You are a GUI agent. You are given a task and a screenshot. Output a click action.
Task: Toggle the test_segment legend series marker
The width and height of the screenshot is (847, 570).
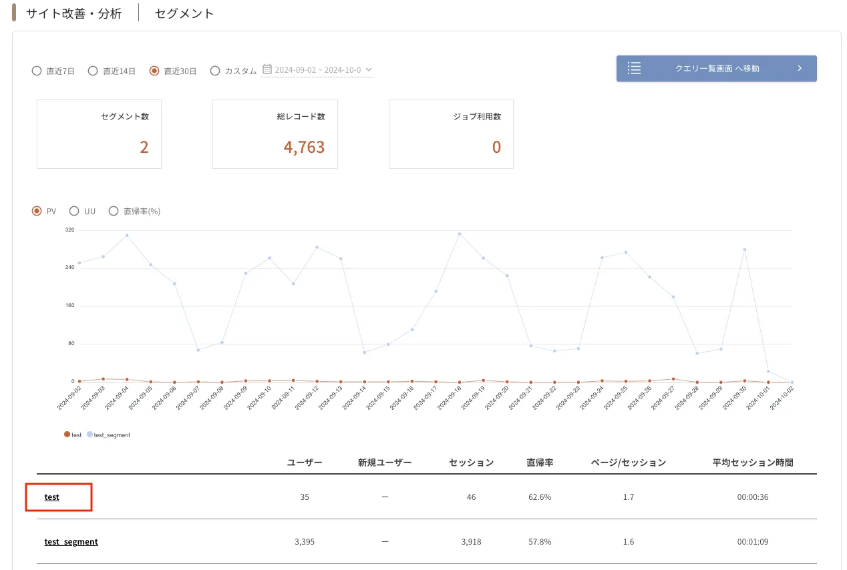[90, 435]
